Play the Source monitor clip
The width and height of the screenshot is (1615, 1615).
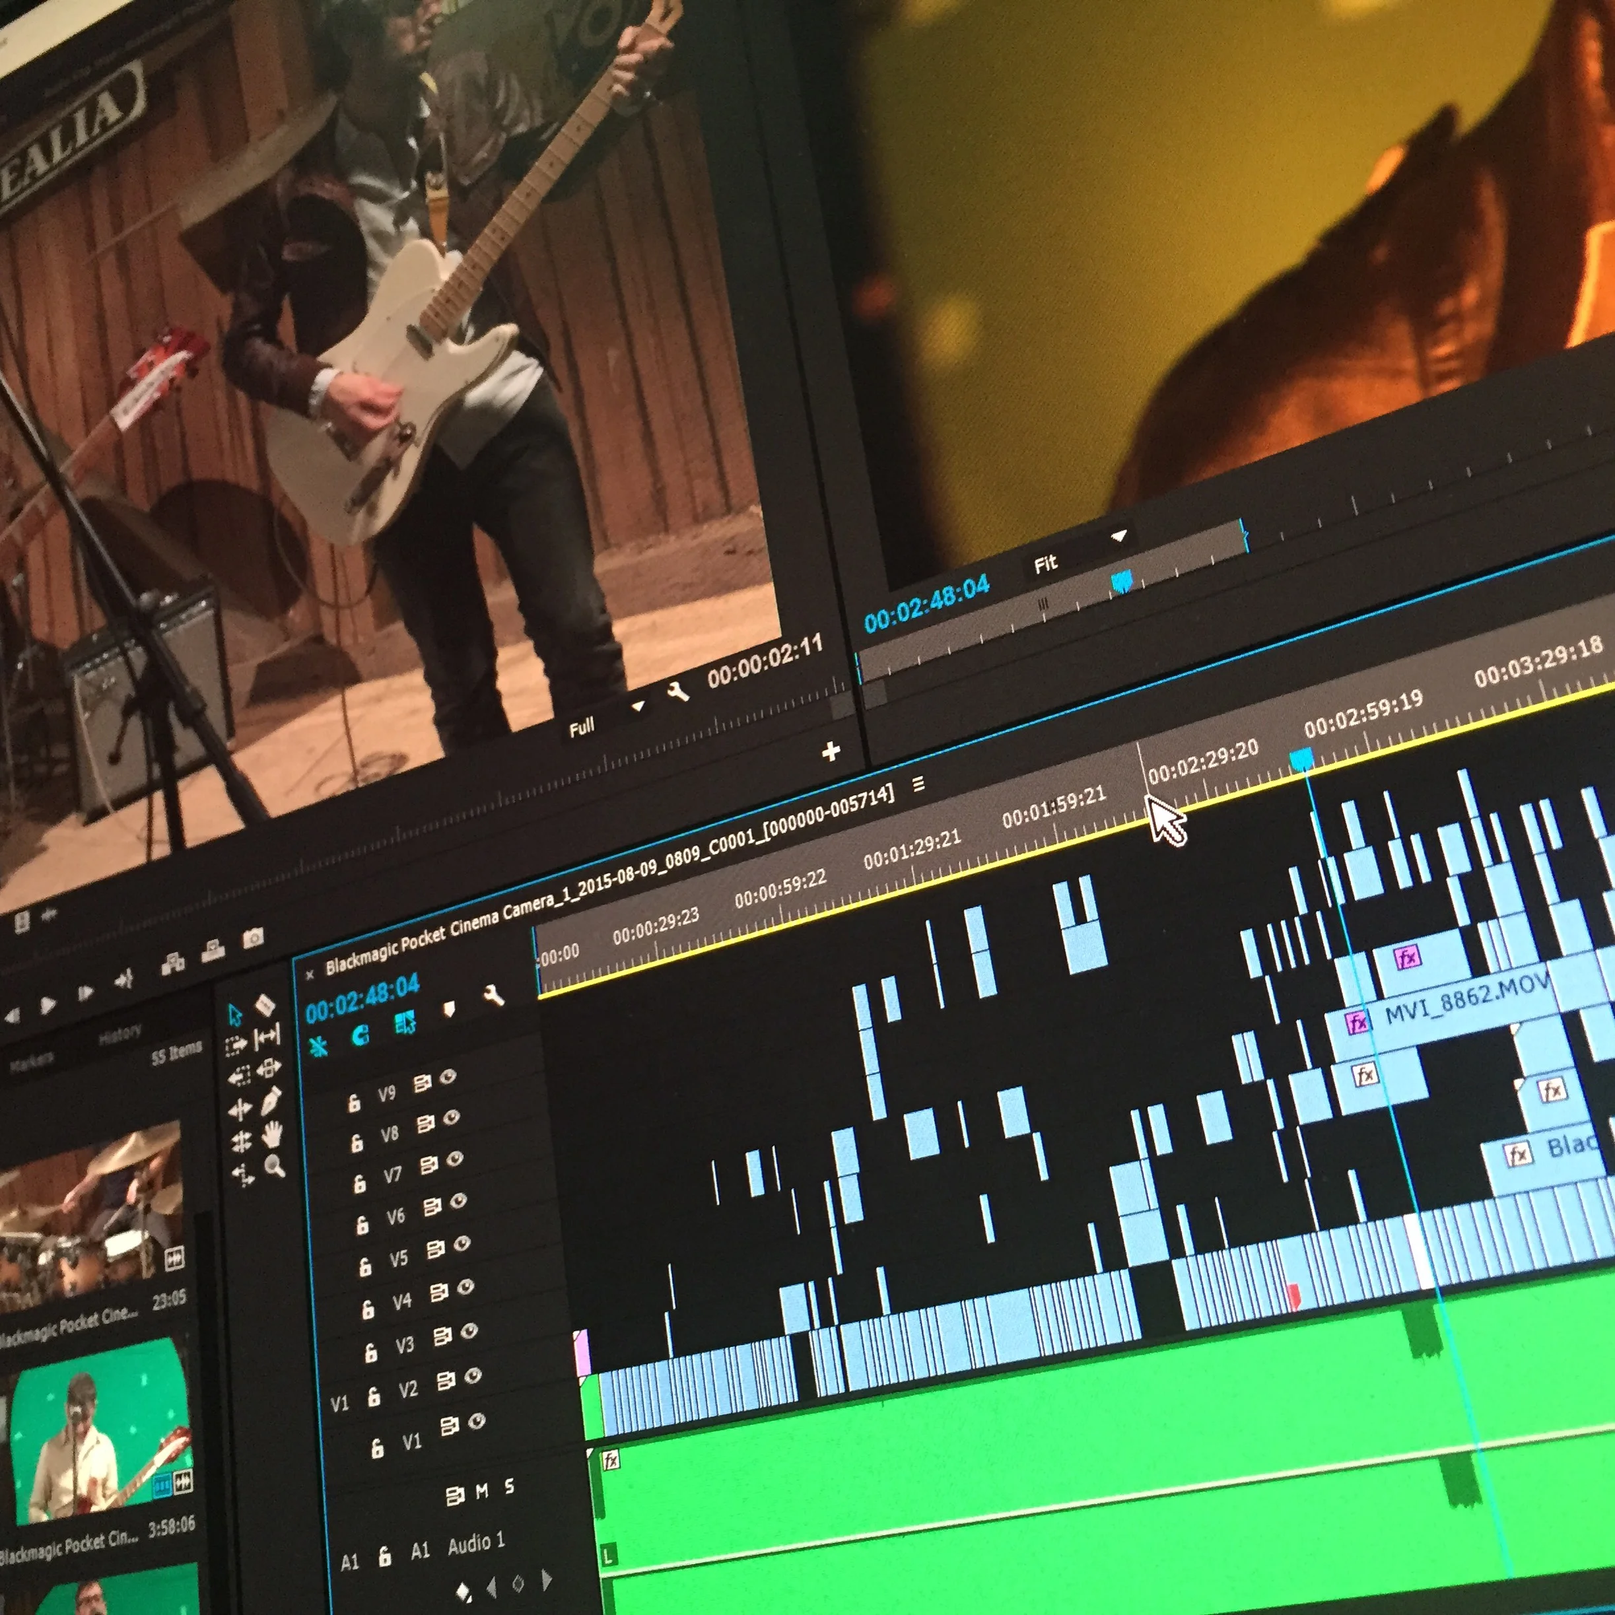tap(48, 1004)
